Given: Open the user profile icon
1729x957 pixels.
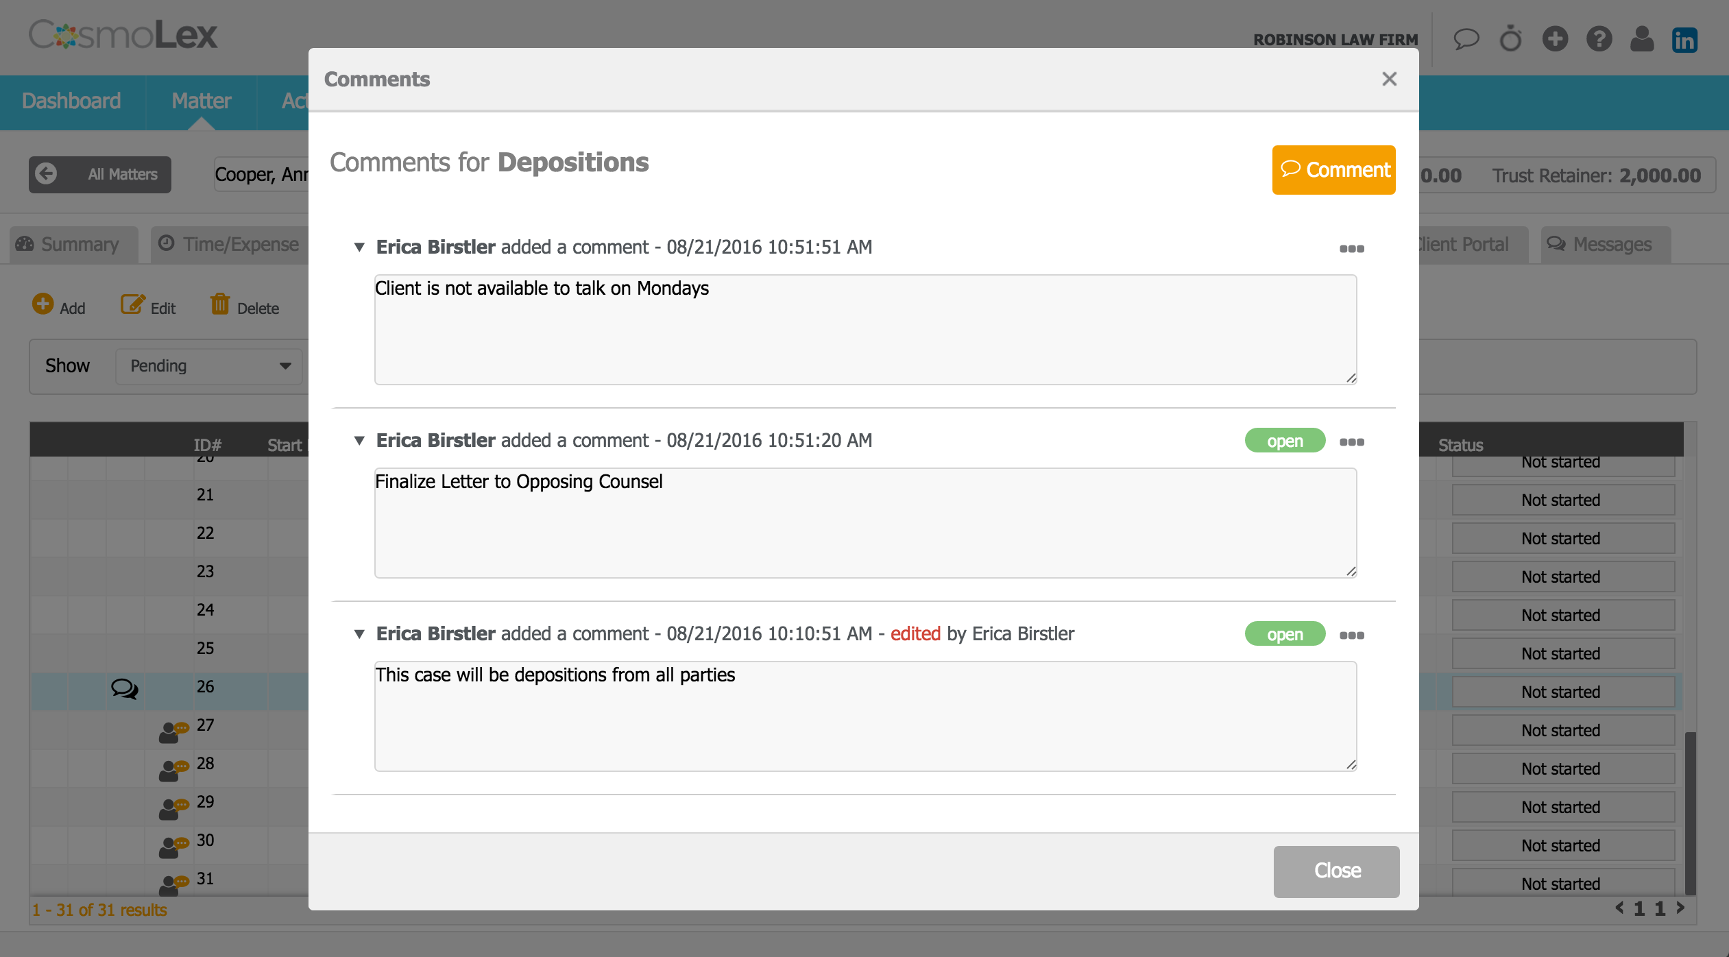Looking at the screenshot, I should click(1641, 39).
